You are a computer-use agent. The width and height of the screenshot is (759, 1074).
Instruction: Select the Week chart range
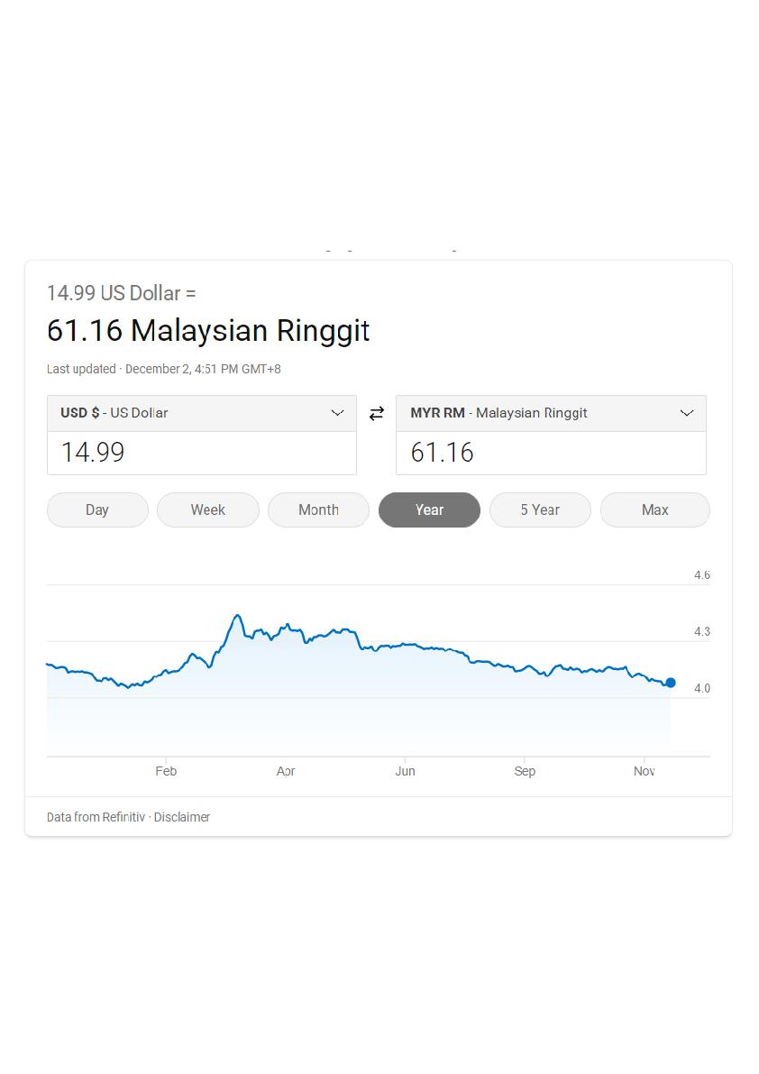(x=208, y=509)
